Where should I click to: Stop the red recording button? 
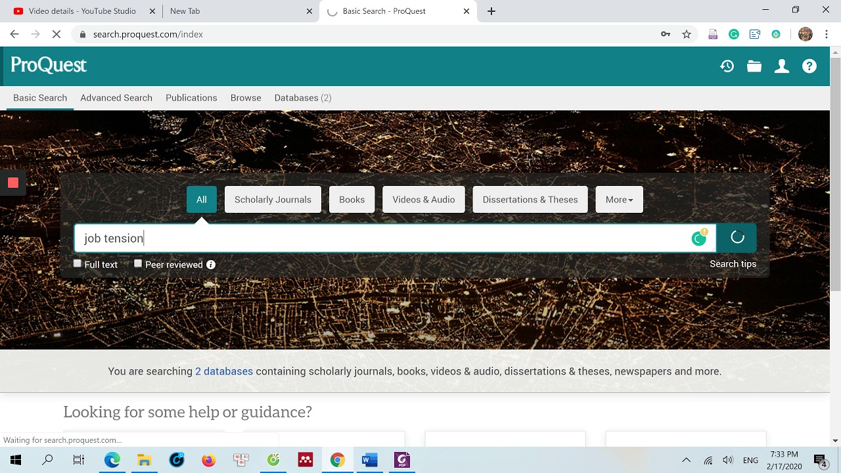[x=13, y=183]
